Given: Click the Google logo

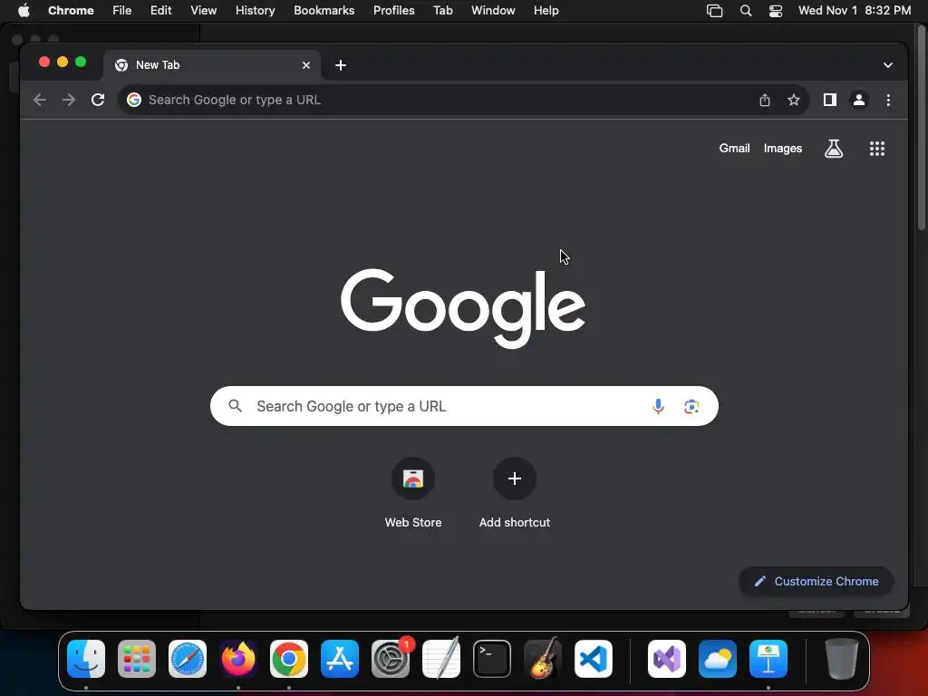Looking at the screenshot, I should 463,308.
